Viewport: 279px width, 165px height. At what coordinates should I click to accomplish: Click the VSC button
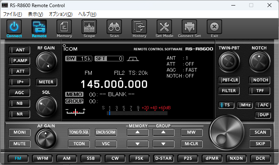tap(106, 144)
